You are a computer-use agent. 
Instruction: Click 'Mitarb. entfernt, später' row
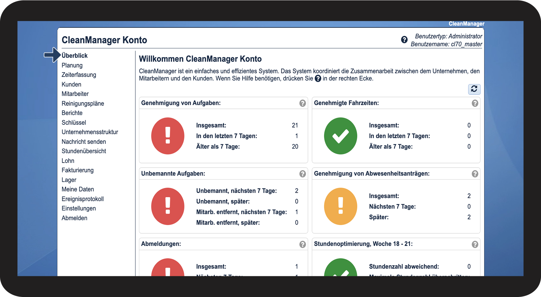tap(247, 223)
